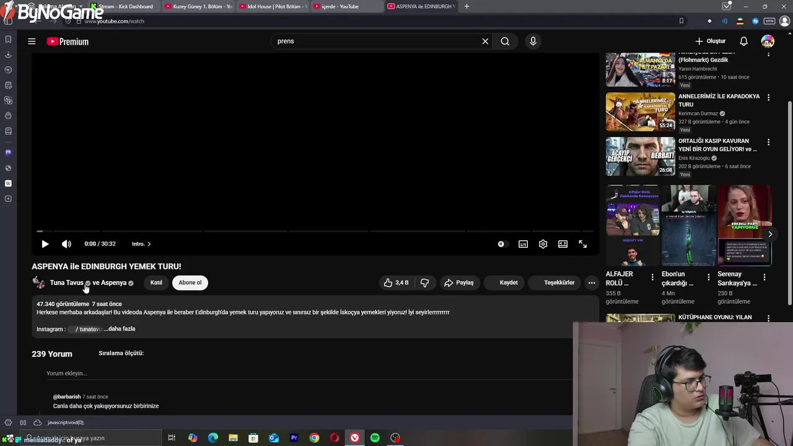Add a new web panel in sidebar

pos(8,199)
